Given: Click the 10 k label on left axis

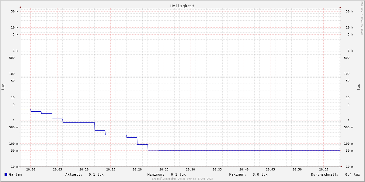Looking at the screenshot, I should 15,28.
